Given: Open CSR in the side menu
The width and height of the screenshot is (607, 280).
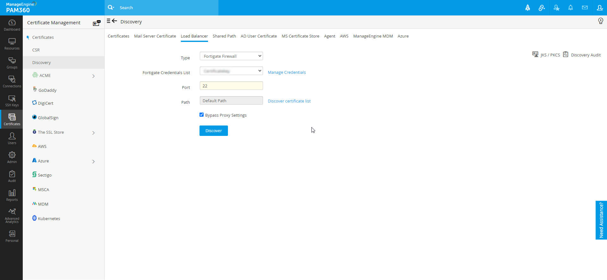Looking at the screenshot, I should pos(36,50).
